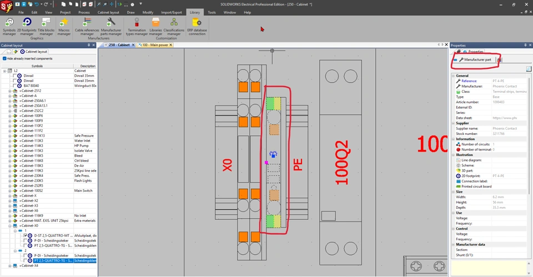
Task: Expand the =Cabinet-100S2 node
Action: [x=9, y=190]
